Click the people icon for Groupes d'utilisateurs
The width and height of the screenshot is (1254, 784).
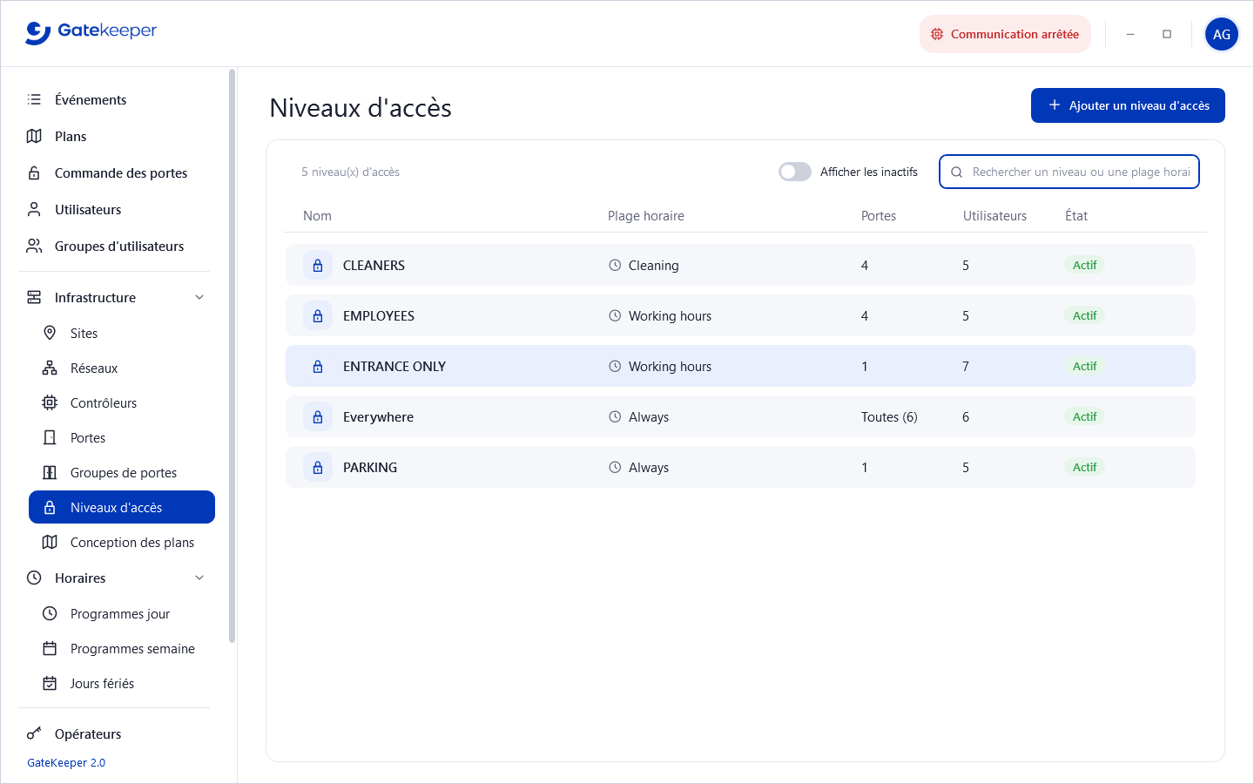[x=34, y=246]
